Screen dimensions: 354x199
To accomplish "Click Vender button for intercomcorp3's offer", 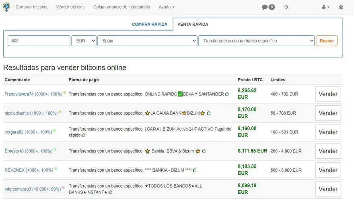I will coord(328,189).
